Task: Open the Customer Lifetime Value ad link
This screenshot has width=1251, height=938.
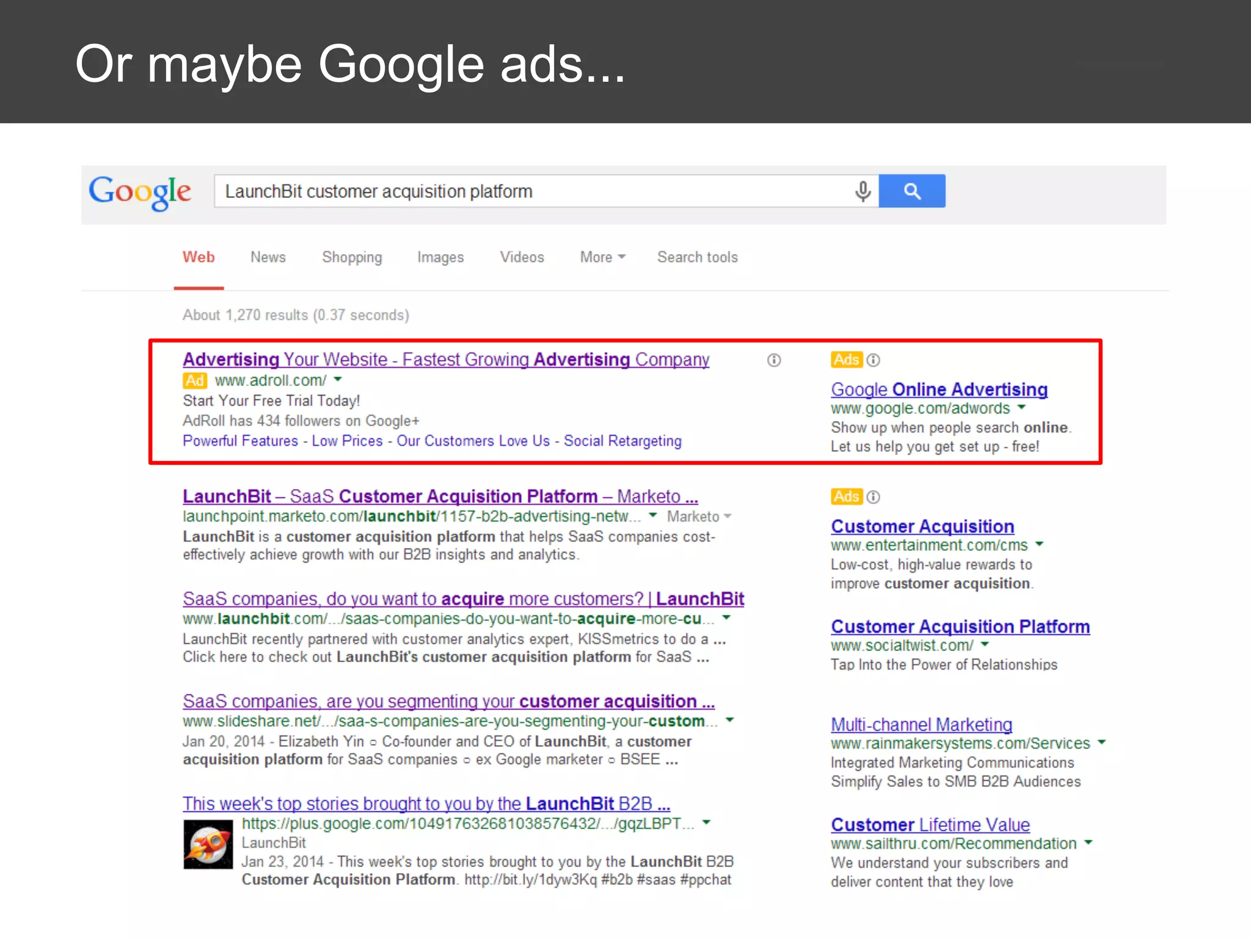Action: coord(930,825)
